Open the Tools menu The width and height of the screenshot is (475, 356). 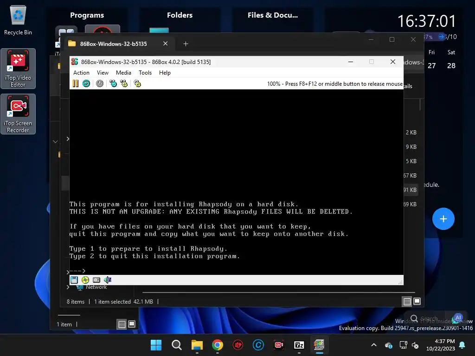(x=145, y=73)
